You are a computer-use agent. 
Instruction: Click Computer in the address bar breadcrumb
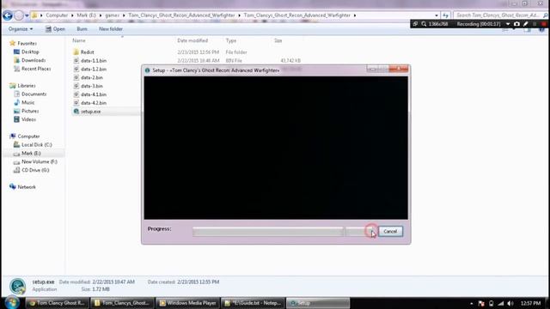click(x=57, y=15)
